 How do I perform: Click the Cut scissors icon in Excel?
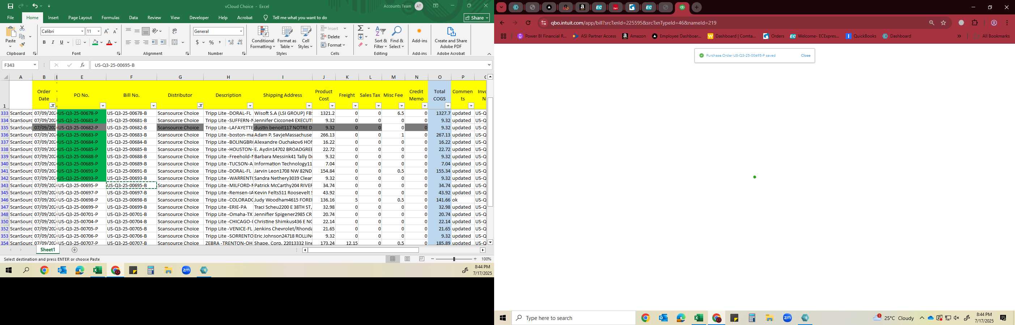point(22,28)
